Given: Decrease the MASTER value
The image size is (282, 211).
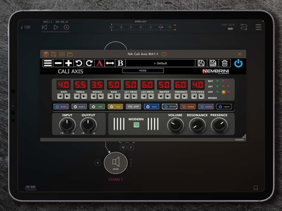Looking at the screenshot, I should click(x=160, y=96).
